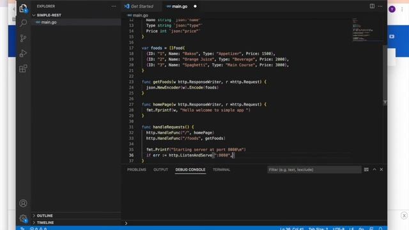The image size is (409, 230).
Task: Click "var foods" declaration on line 17
Action: 152,48
